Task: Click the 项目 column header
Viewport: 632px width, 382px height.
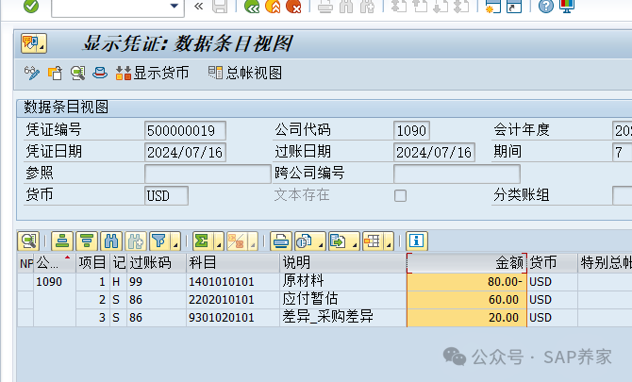Action: [x=92, y=263]
